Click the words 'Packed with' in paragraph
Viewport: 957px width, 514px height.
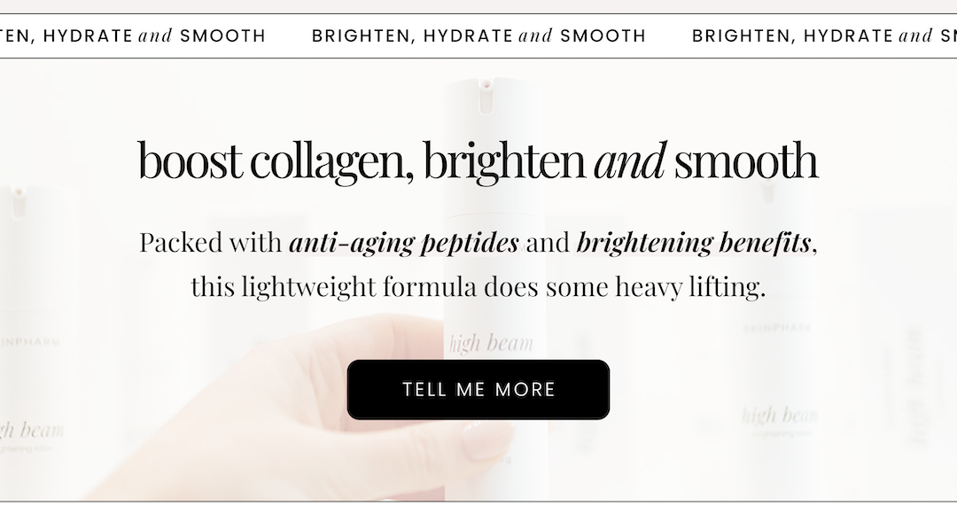(211, 242)
